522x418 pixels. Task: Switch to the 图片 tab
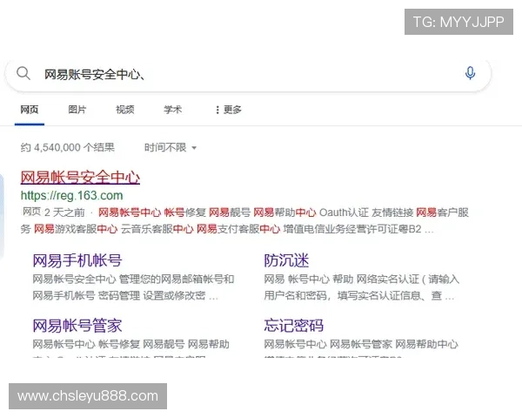click(x=77, y=110)
